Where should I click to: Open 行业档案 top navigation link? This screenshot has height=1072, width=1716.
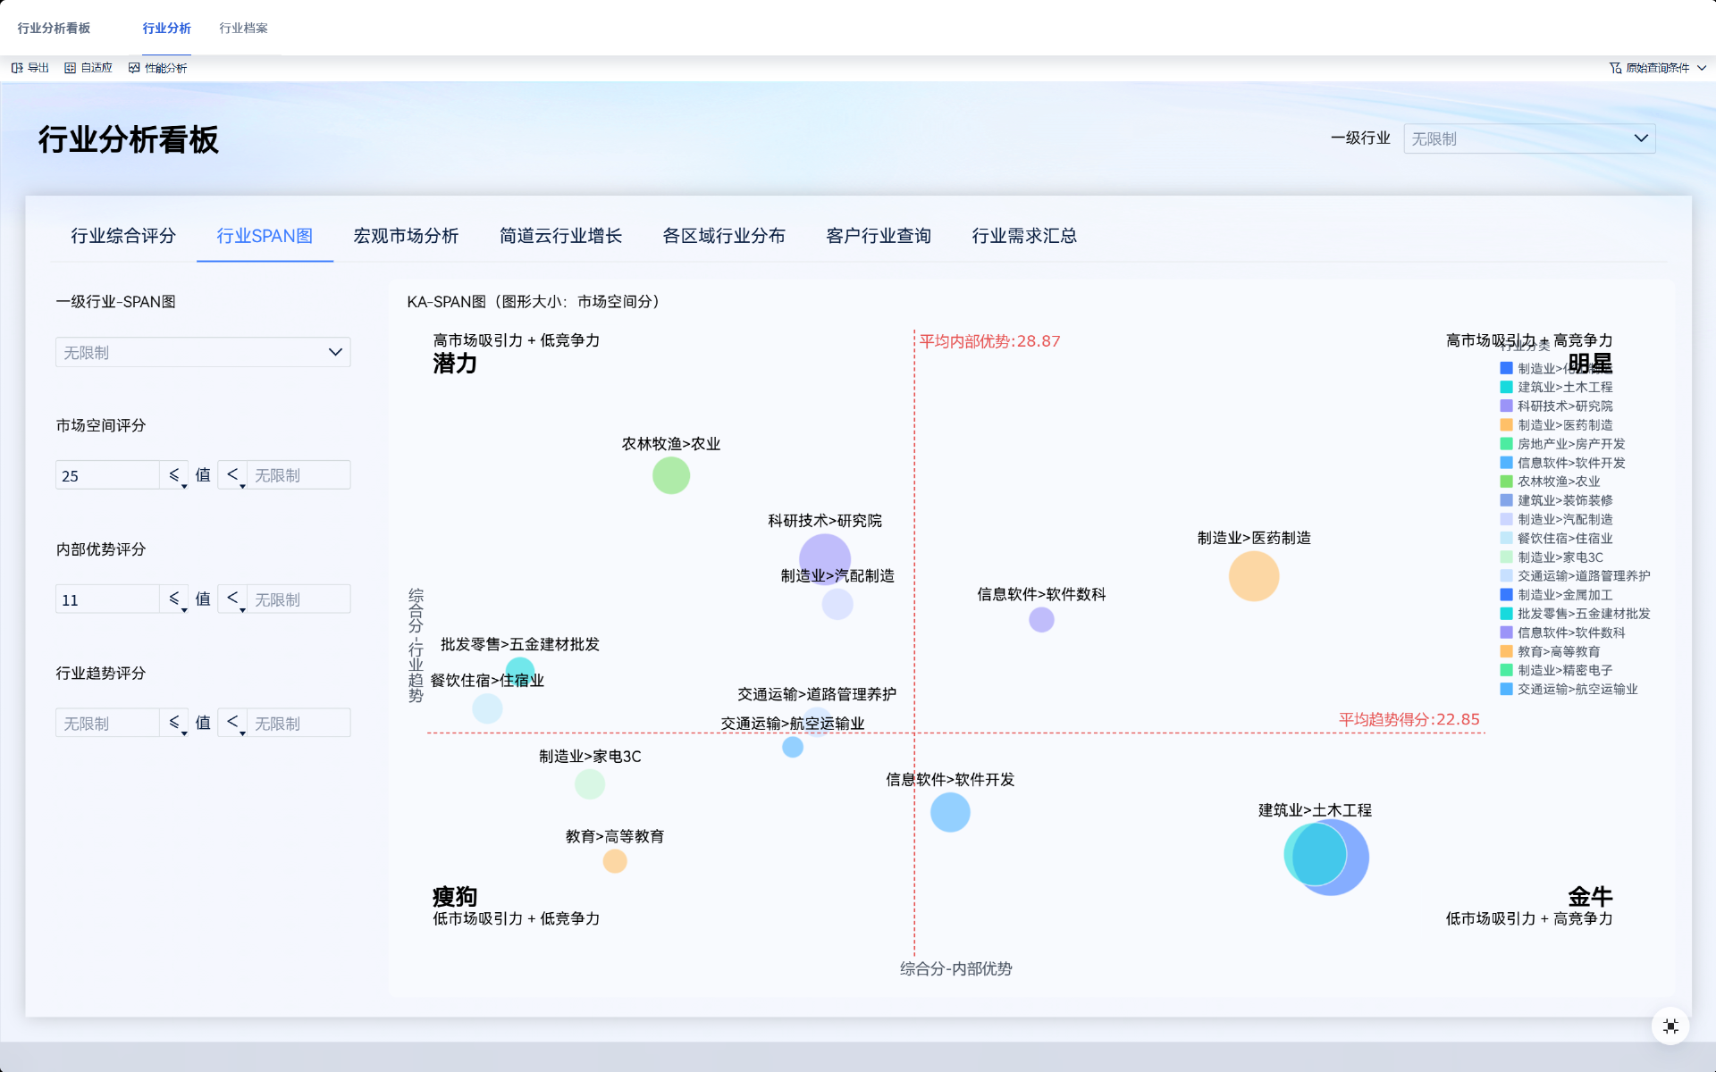click(243, 28)
